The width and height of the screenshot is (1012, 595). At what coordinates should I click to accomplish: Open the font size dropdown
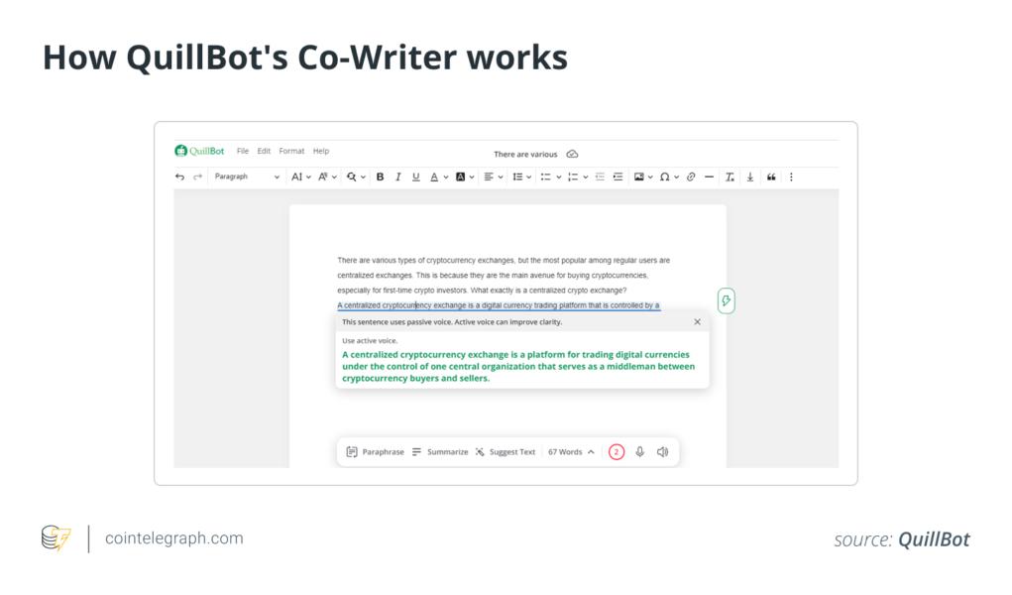[300, 178]
